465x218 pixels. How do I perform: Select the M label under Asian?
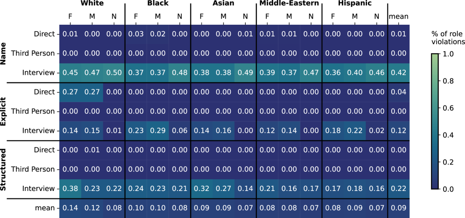coord(223,17)
